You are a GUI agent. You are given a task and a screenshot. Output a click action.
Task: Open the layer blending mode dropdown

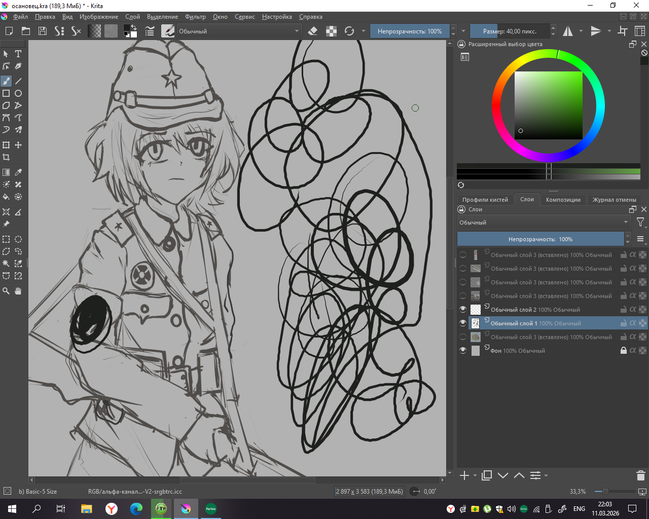(x=544, y=223)
